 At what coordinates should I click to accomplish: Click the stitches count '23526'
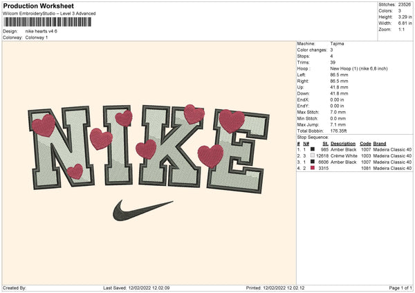405,5
